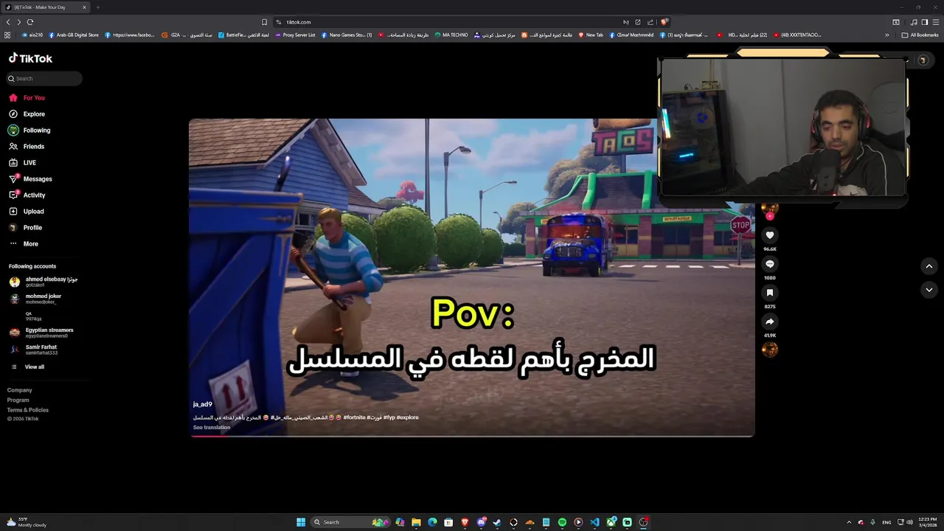The width and height of the screenshot is (944, 531).
Task: Show hidden system tray icons
Action: click(849, 522)
